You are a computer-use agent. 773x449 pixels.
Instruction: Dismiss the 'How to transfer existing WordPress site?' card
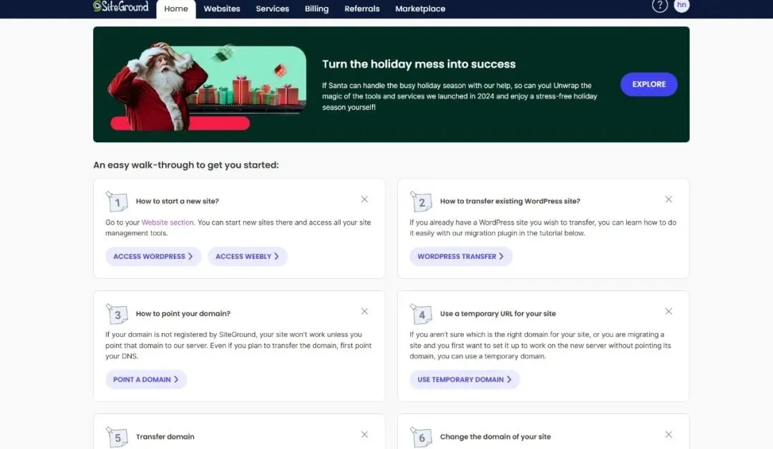[669, 199]
